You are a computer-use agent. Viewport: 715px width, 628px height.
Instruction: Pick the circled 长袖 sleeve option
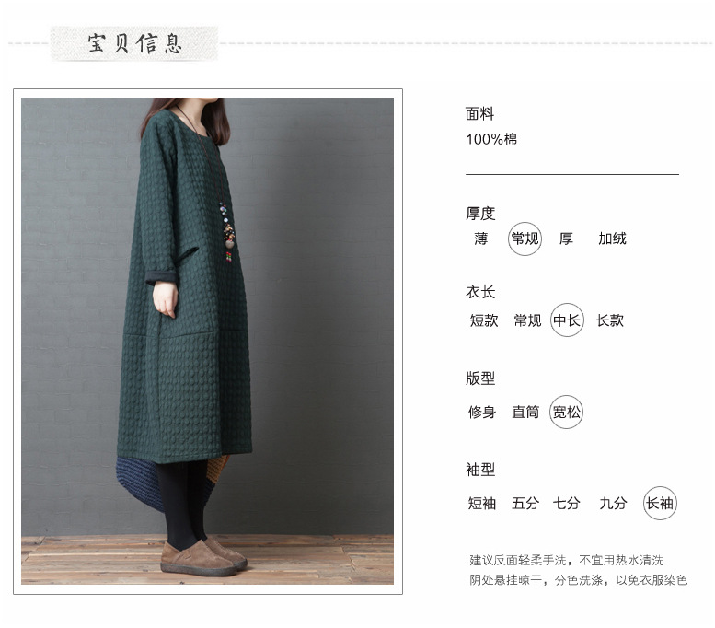[660, 504]
